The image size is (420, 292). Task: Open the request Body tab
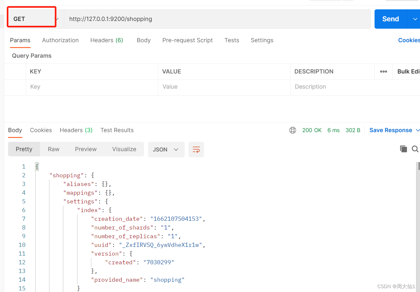(x=144, y=40)
